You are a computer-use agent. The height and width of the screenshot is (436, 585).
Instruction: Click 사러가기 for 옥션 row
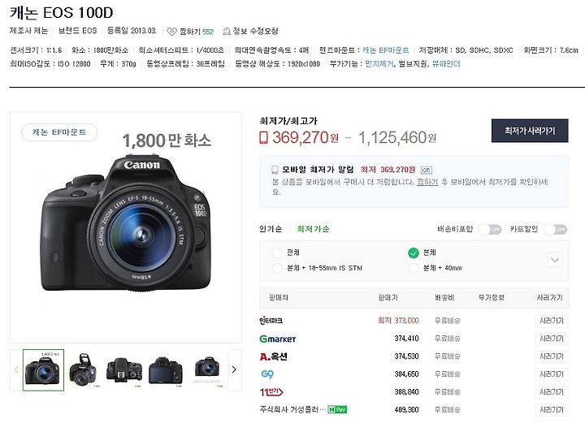(x=552, y=356)
